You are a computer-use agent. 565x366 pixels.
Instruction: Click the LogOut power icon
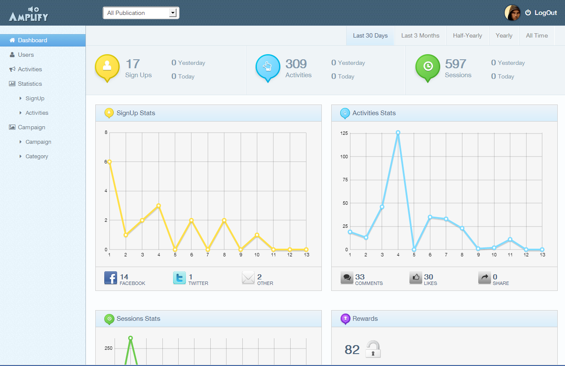(528, 13)
